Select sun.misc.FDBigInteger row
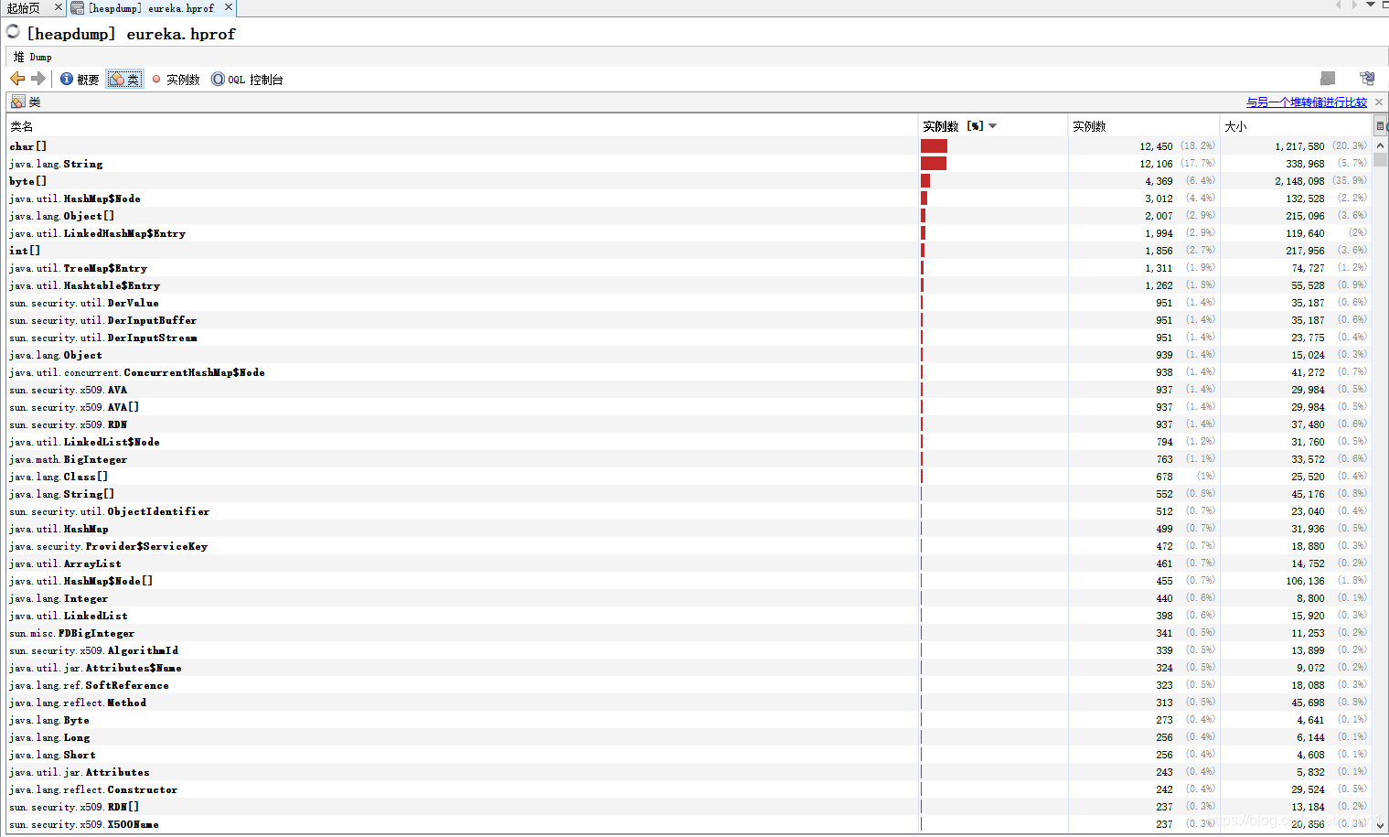The height and width of the screenshot is (837, 1389). pyautogui.click(x=690, y=633)
